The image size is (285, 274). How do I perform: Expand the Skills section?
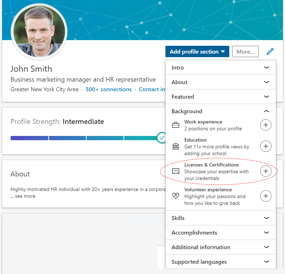(x=221, y=218)
